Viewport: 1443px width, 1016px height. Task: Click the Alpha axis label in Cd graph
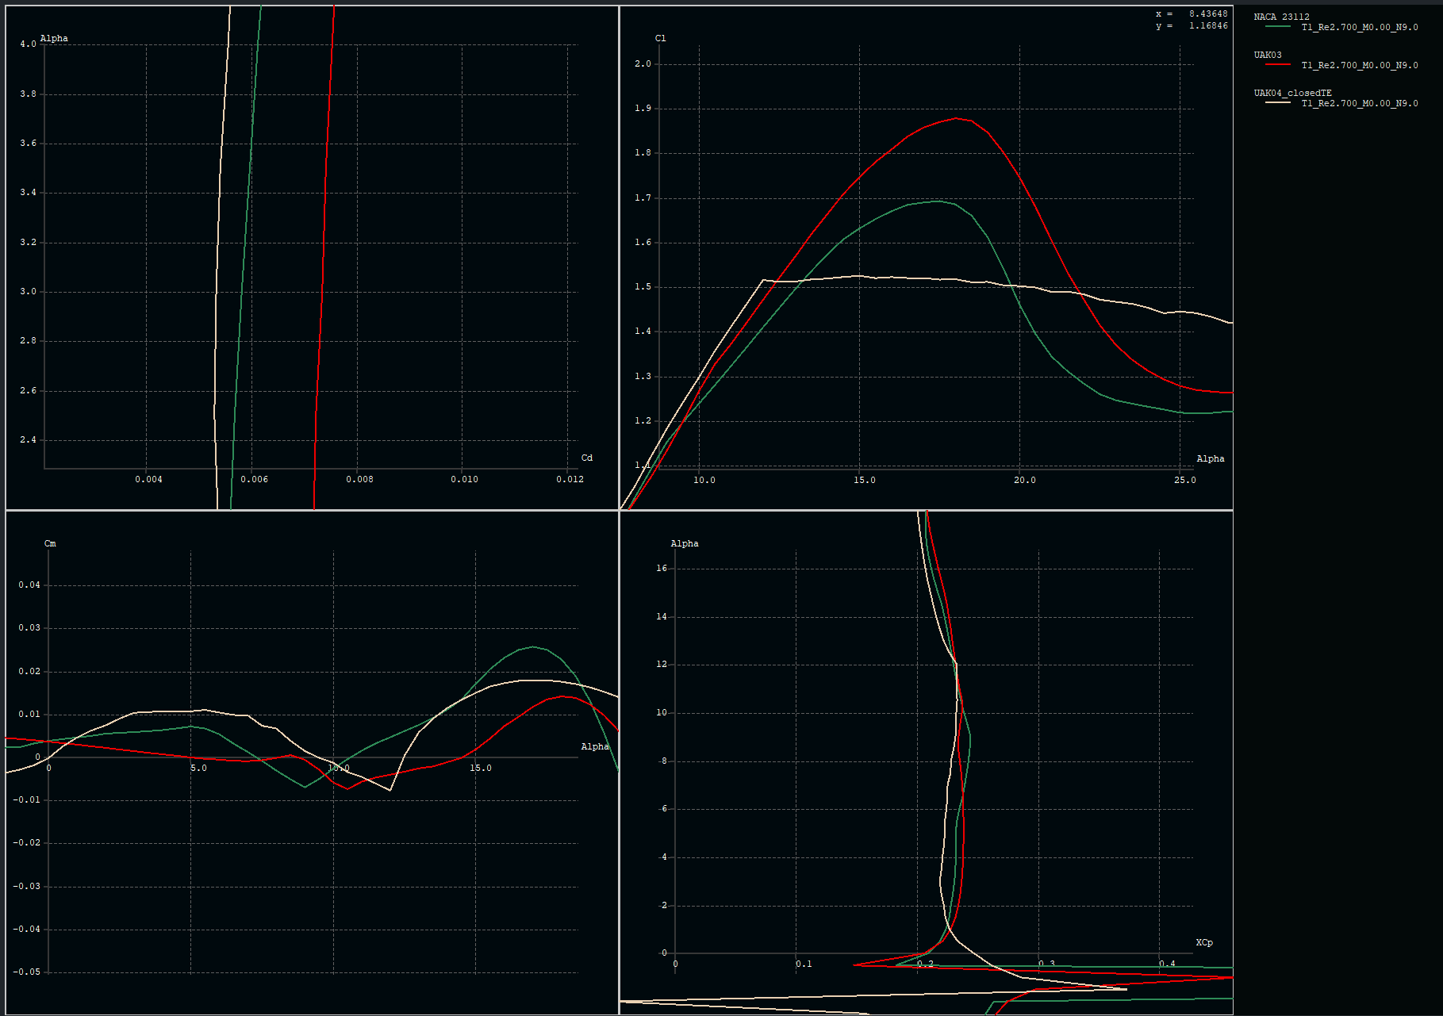pos(54,38)
